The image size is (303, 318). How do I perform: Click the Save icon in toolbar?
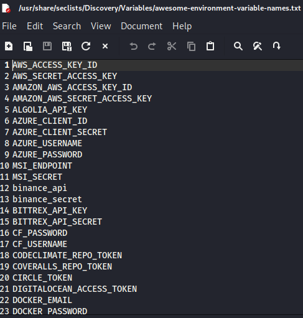47,46
